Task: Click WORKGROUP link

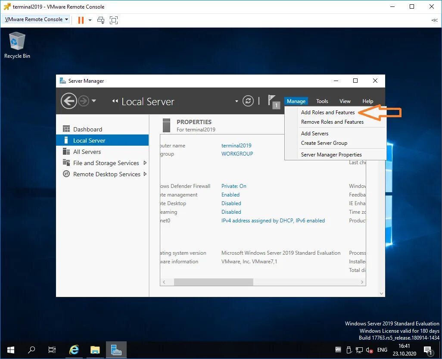Action: click(237, 154)
